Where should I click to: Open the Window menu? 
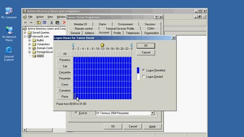click(61, 17)
